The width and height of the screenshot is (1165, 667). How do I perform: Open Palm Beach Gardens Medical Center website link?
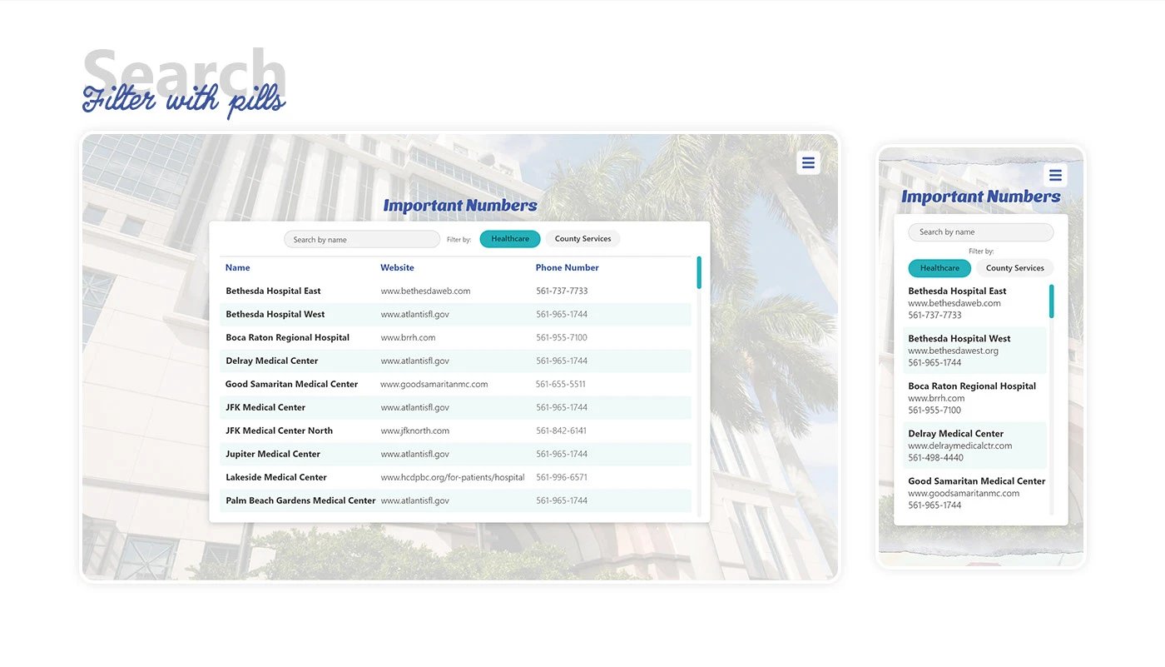click(x=414, y=501)
